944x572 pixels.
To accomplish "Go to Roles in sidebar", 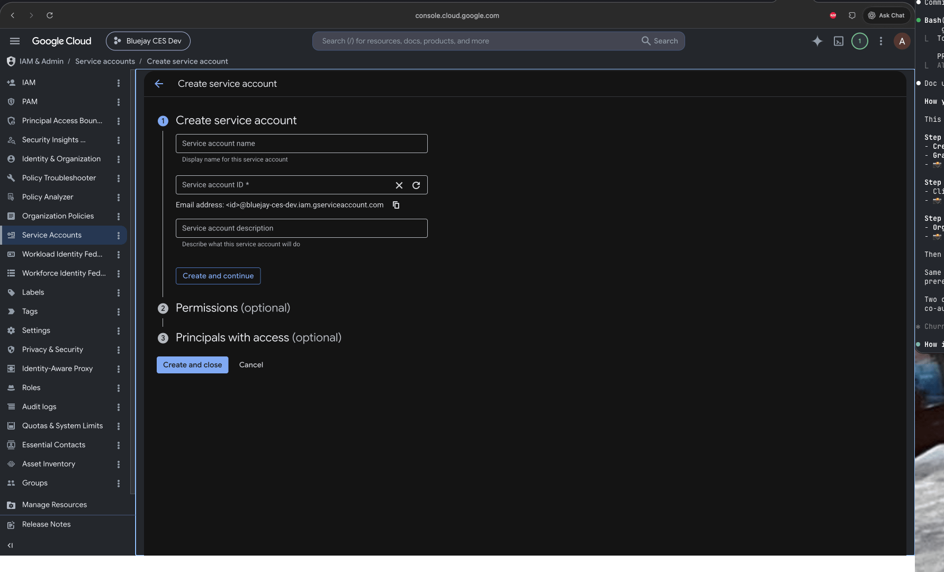I will pos(31,388).
